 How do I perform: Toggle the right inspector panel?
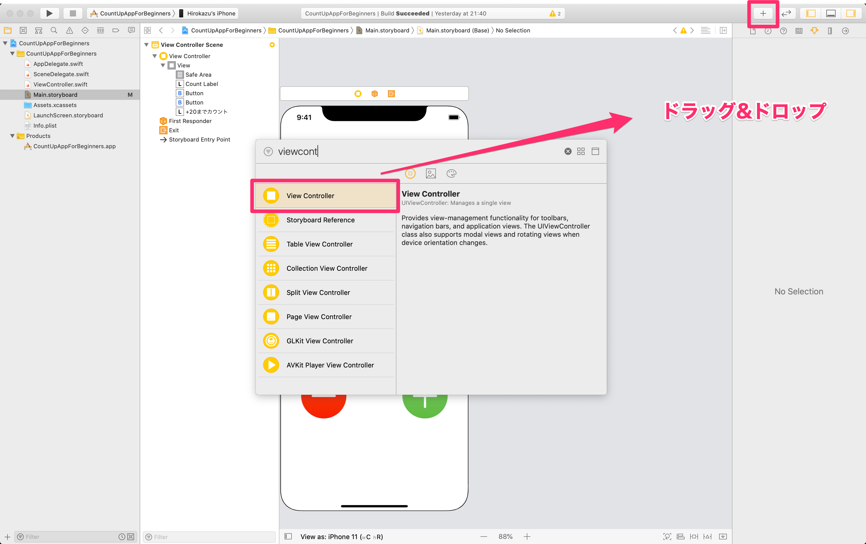tap(851, 13)
